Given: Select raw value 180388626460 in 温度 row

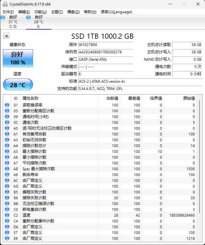Looking at the screenshot, I should (x=182, y=215).
